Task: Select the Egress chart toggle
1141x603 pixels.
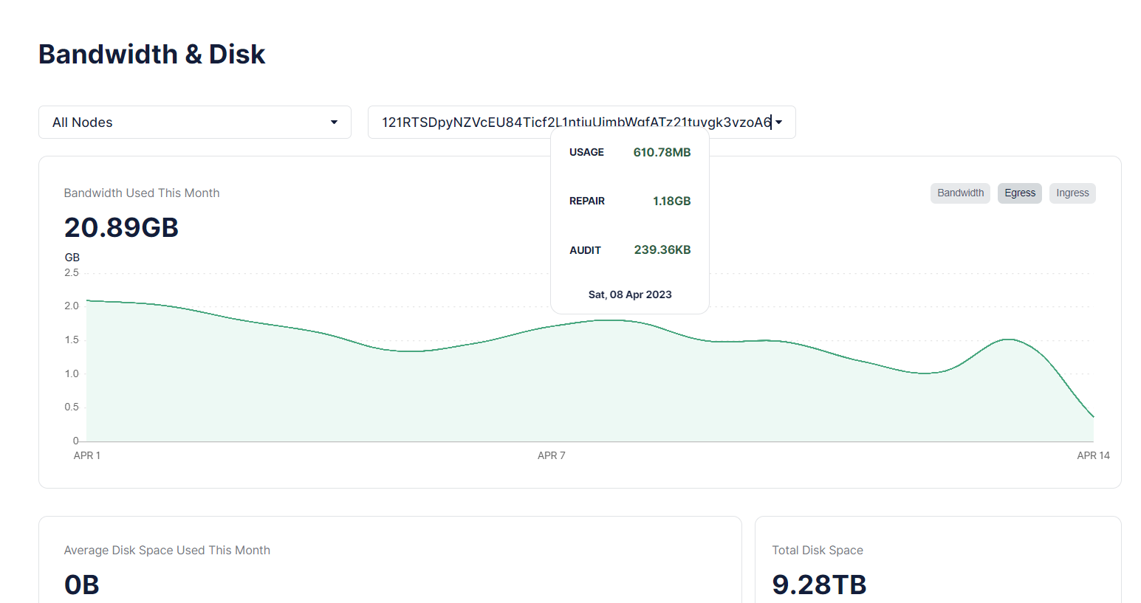Action: coord(1019,193)
